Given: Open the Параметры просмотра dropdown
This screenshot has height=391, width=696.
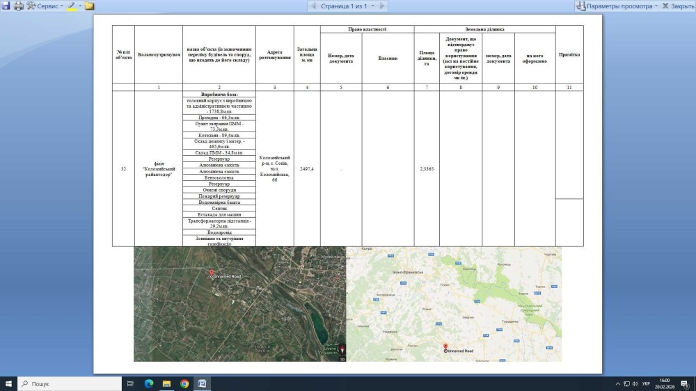Looking at the screenshot, I should point(618,6).
